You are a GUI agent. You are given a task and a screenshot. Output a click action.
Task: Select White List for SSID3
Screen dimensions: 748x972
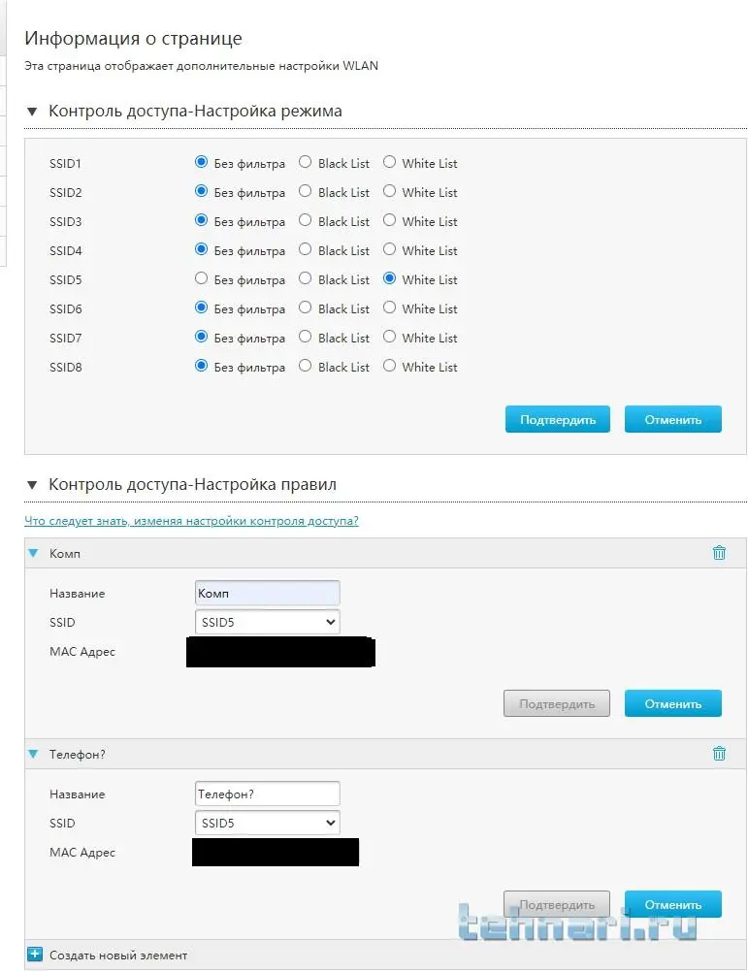click(389, 220)
